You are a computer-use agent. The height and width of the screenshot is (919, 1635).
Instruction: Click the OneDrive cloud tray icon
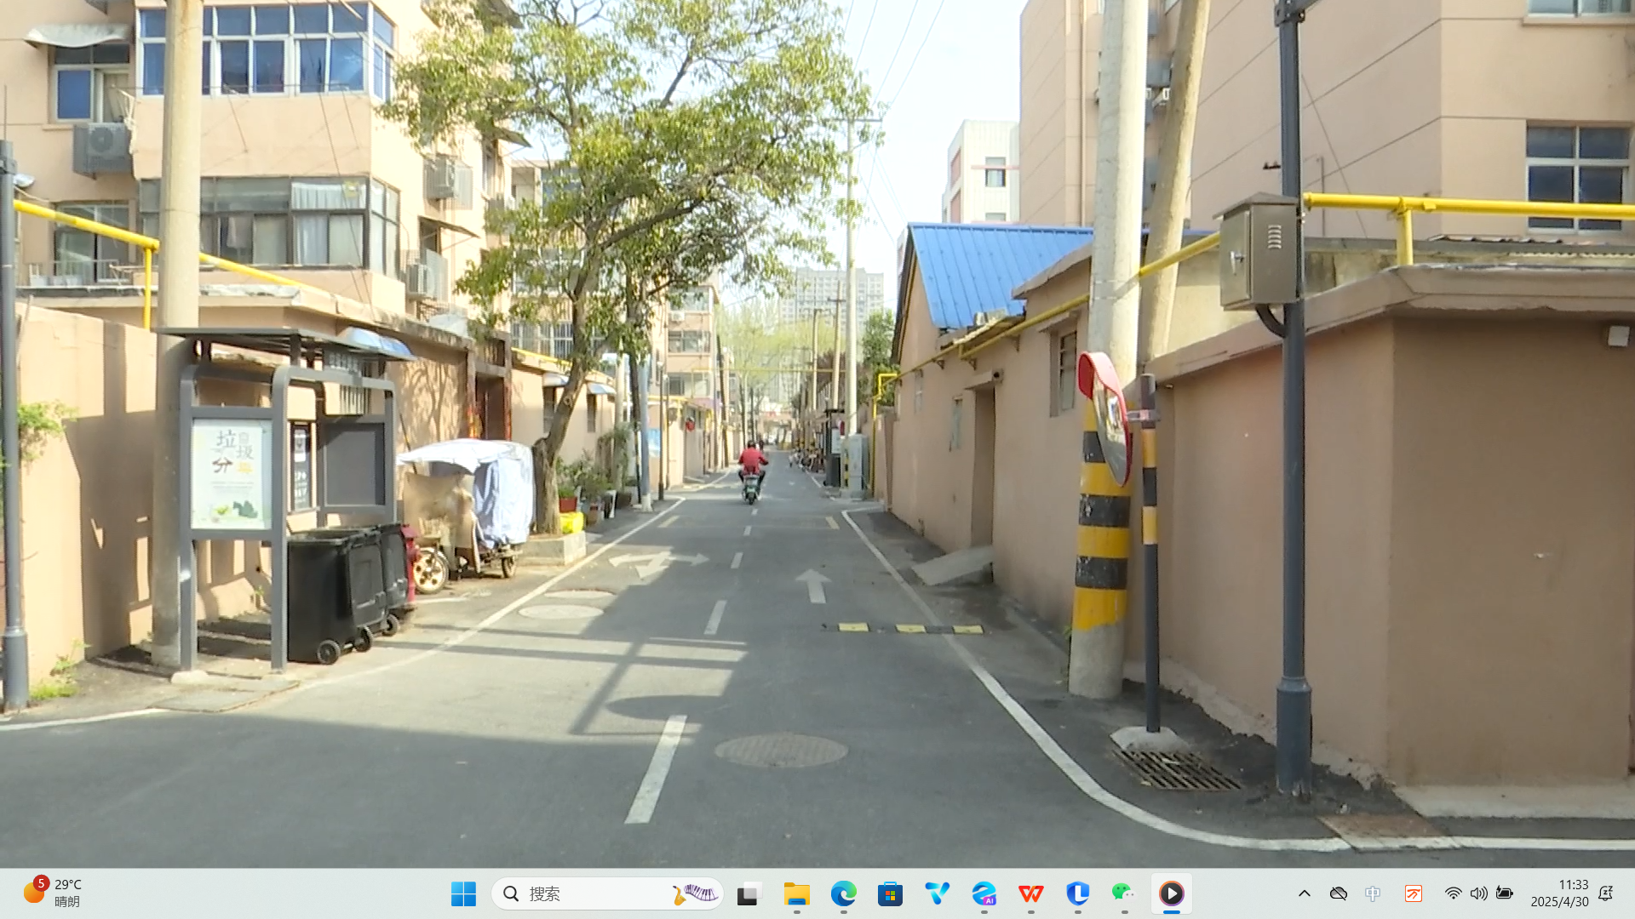click(x=1339, y=893)
